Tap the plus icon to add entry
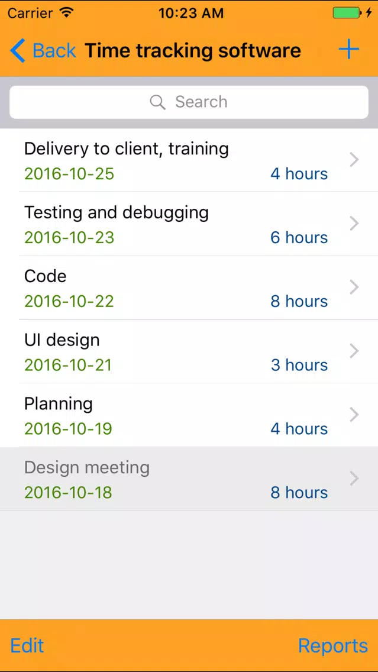This screenshot has width=378, height=672. click(x=348, y=50)
